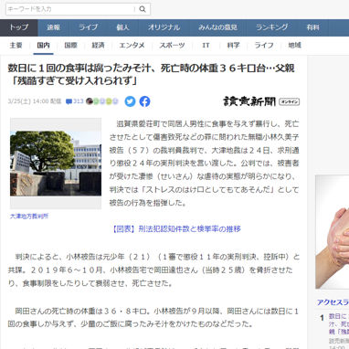
Task: Select the エンタメ category
Action: point(132,46)
